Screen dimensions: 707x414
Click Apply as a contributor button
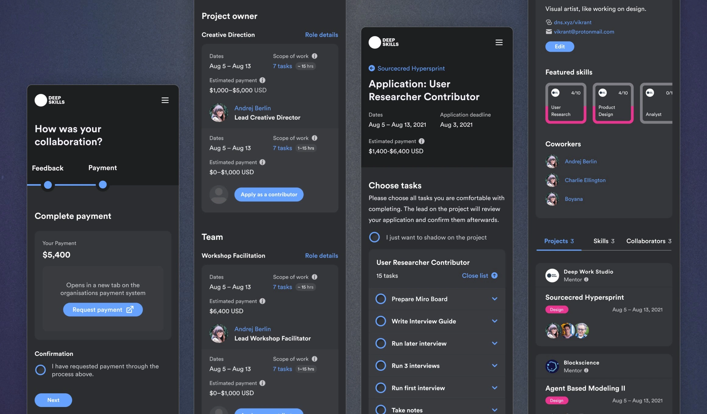point(269,194)
